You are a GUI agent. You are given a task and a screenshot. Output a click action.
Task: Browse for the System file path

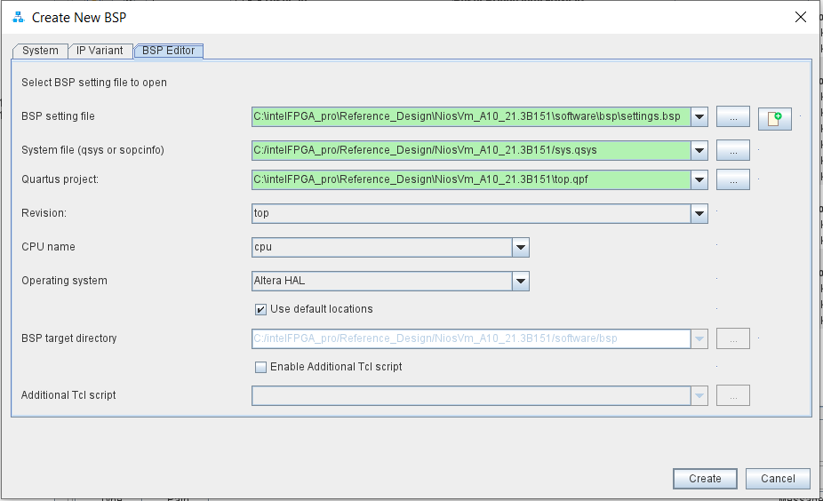click(x=732, y=150)
